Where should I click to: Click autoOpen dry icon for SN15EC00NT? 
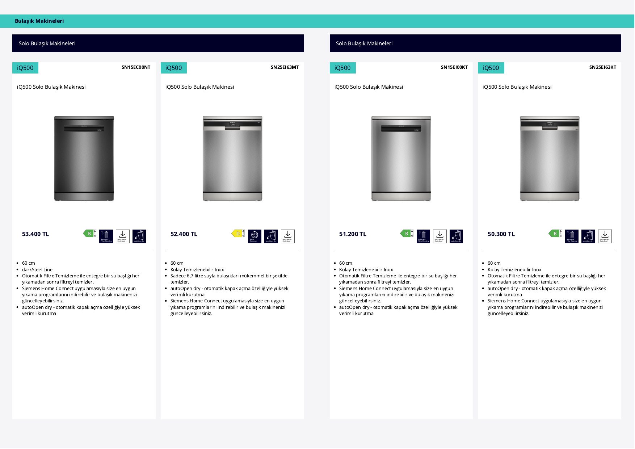click(139, 236)
